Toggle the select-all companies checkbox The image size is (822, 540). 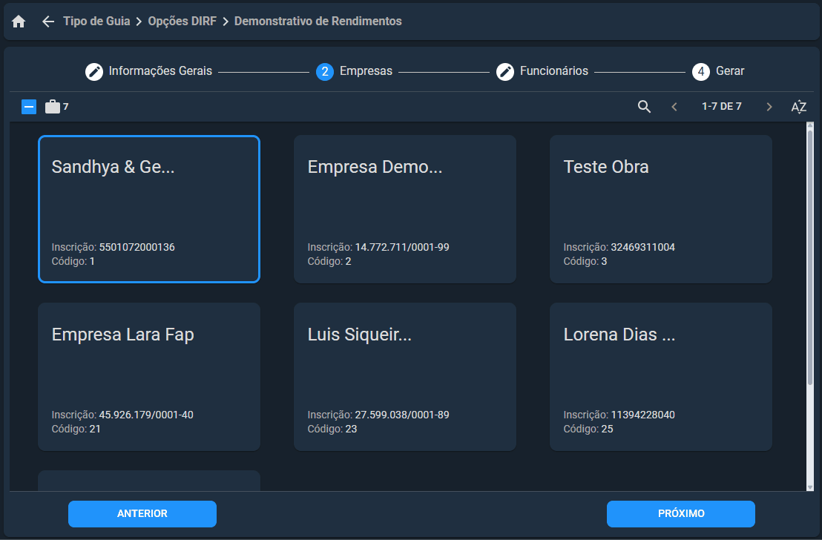[x=29, y=106]
